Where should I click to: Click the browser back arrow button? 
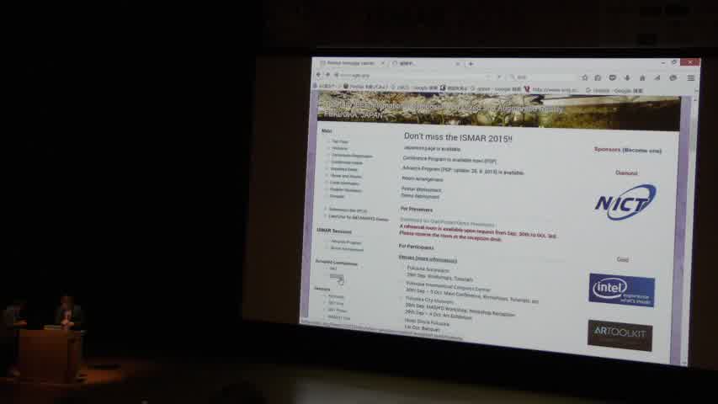(x=318, y=74)
